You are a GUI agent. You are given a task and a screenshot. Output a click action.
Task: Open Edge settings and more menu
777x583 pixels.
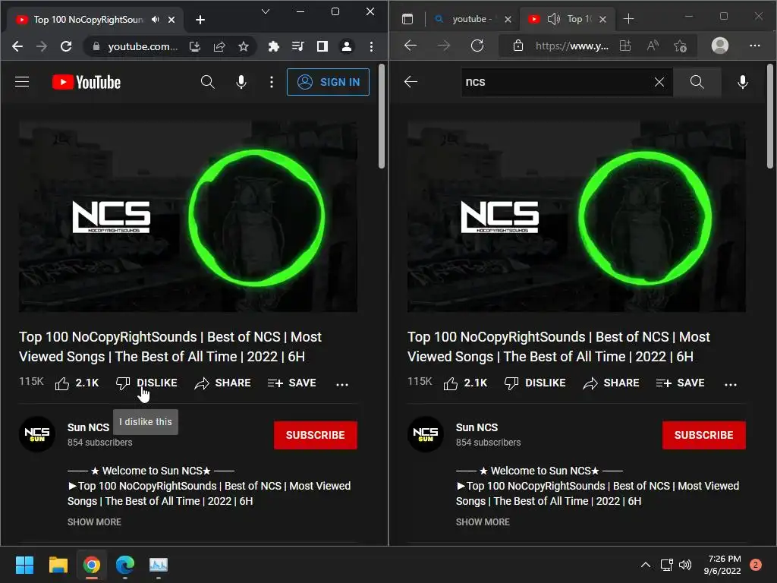[x=755, y=46]
